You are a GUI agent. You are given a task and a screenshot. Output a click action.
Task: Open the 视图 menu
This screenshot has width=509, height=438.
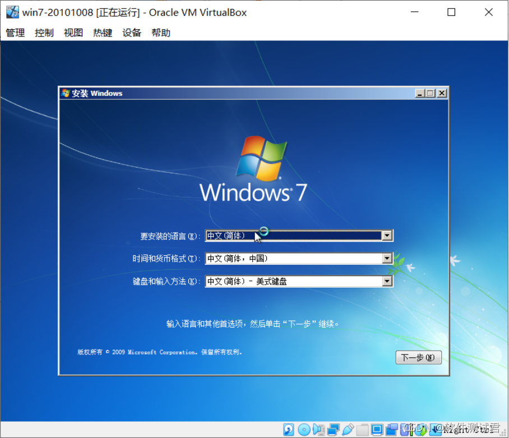pos(73,33)
